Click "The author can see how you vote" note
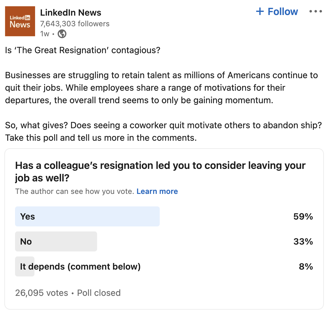Image resolution: width=332 pixels, height=314 pixels. (75, 191)
